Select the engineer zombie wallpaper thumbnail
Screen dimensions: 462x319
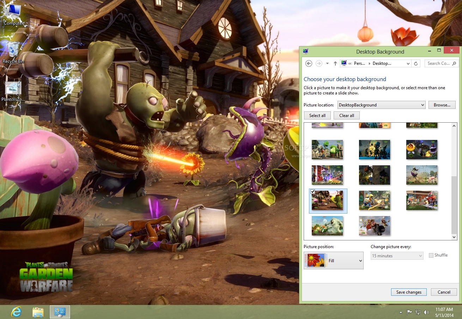(375, 200)
